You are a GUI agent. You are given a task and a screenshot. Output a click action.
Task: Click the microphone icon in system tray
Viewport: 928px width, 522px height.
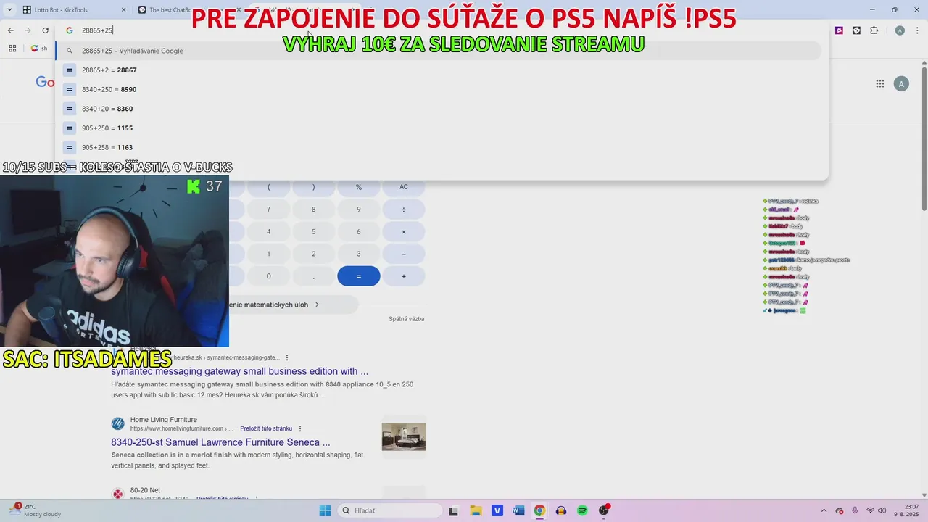[855, 510]
